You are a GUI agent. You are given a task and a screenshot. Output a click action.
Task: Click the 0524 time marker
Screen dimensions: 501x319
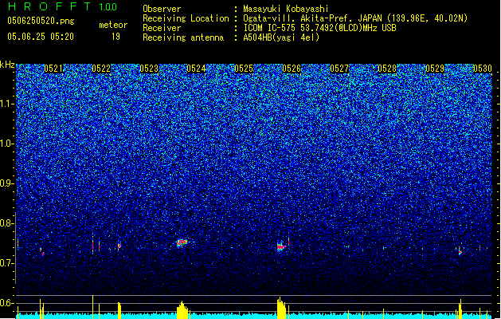point(196,69)
